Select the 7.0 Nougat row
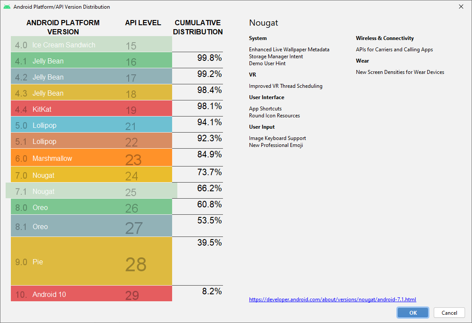472x323 pixels. pyautogui.click(x=91, y=175)
